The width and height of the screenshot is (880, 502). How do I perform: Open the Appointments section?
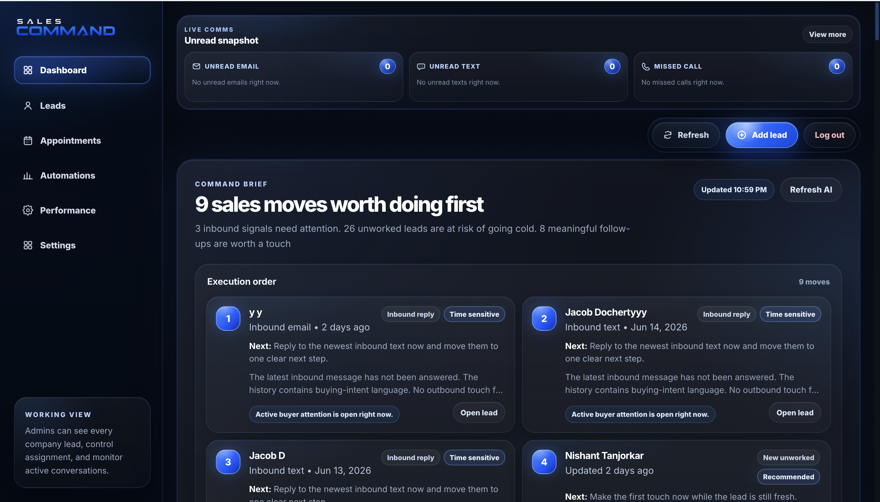[x=82, y=141]
